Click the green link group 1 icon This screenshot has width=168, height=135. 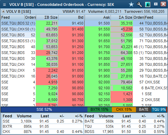148,4
